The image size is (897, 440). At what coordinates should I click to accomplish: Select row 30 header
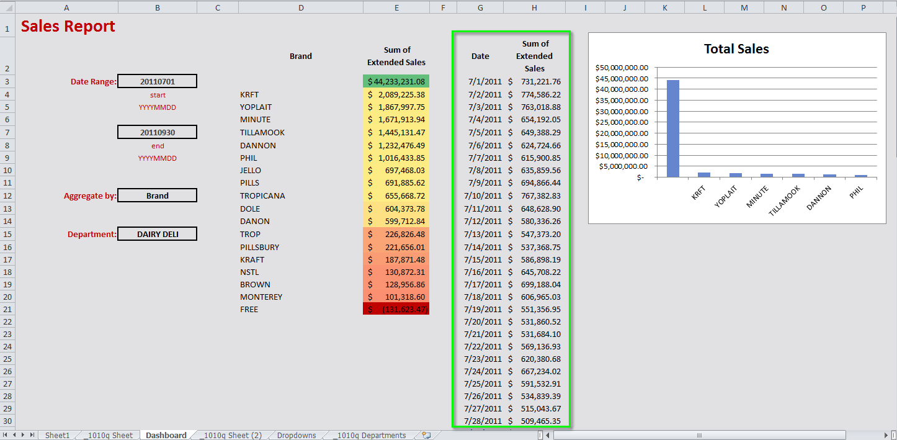[7, 421]
